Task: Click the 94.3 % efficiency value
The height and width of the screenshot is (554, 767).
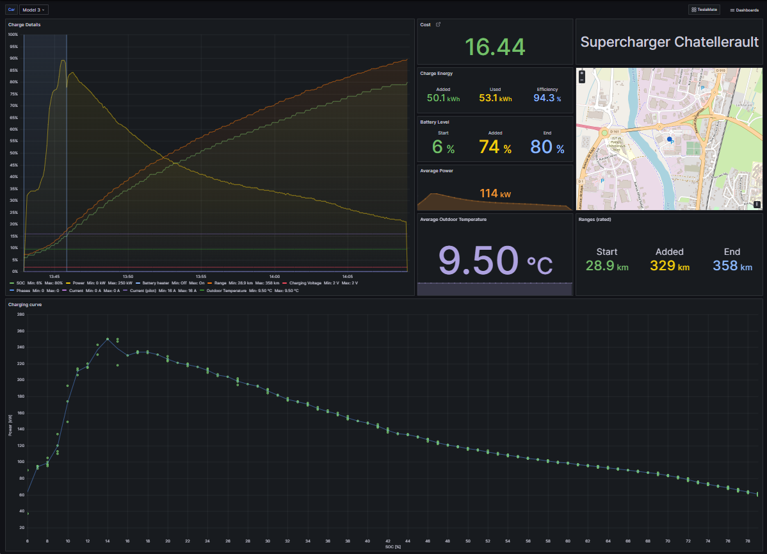Action: pos(547,98)
